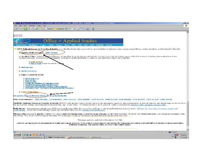
Task: Open Pubs in site navigation bar
Action: 80,45
